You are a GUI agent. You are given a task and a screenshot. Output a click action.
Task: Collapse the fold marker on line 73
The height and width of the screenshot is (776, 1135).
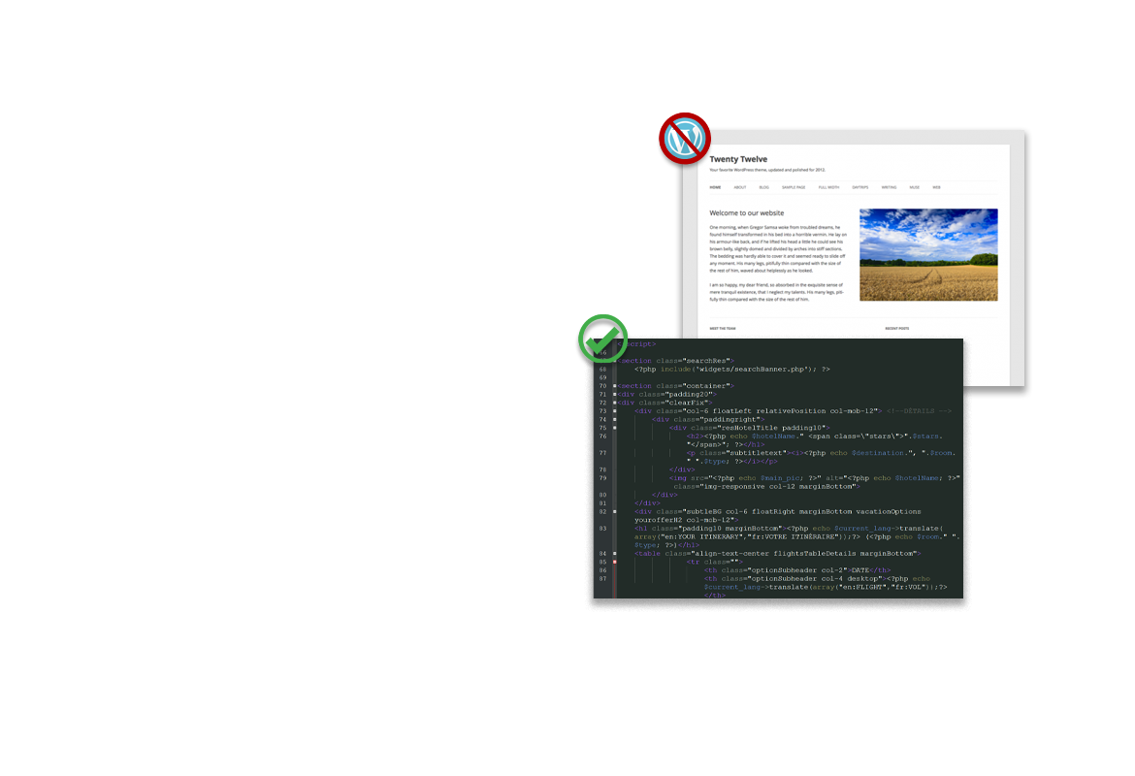[615, 411]
